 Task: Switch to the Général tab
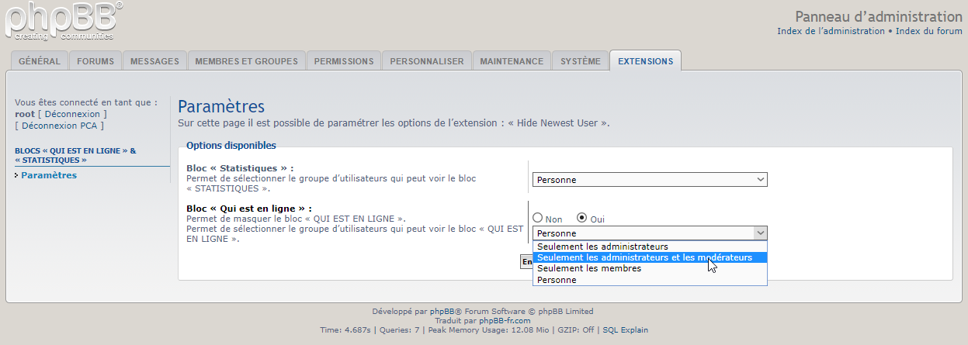point(40,61)
